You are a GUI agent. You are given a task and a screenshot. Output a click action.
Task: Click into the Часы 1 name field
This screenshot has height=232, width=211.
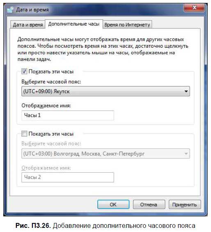[x=68, y=115]
